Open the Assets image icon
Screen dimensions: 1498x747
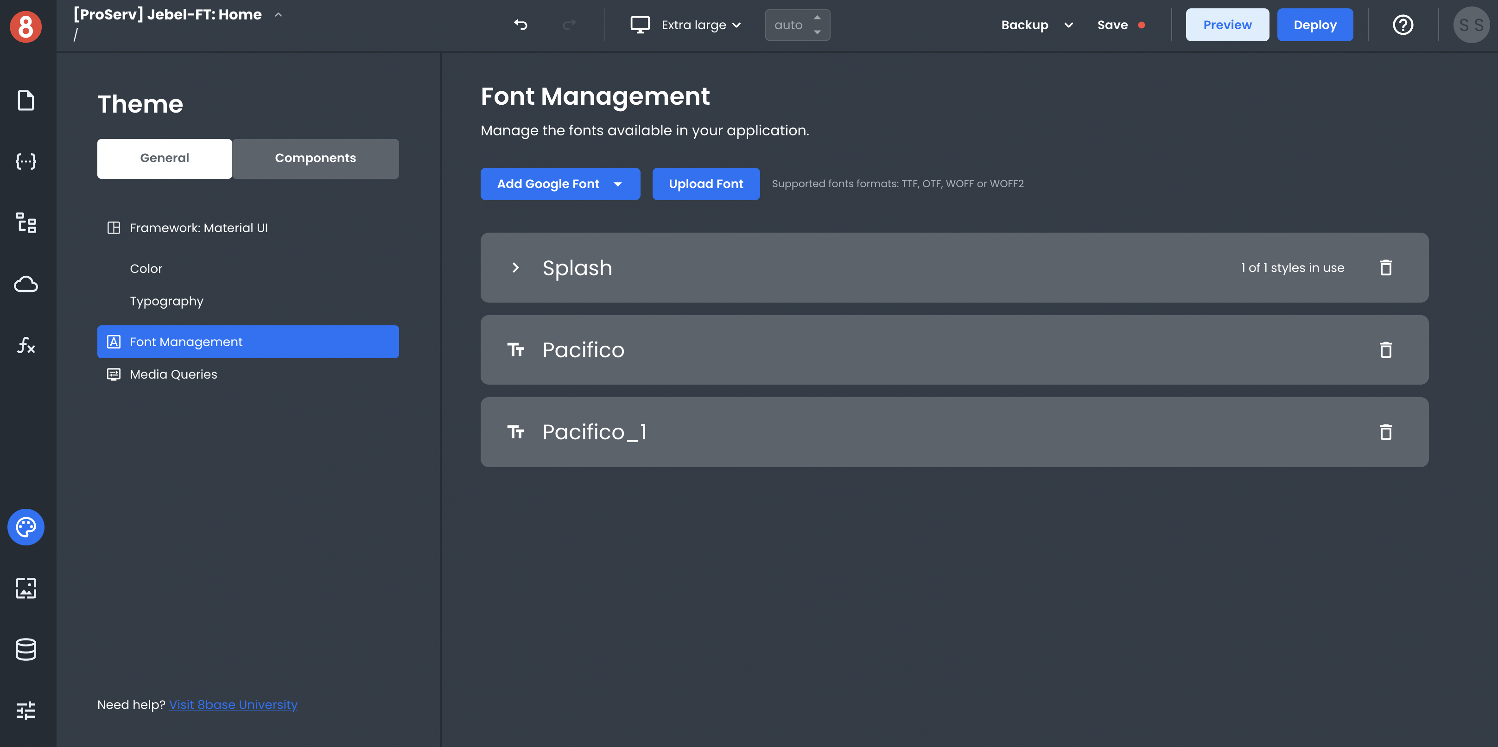pos(25,588)
